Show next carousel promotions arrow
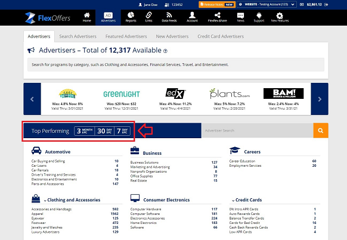This screenshot has width=347, height=240. (x=320, y=99)
